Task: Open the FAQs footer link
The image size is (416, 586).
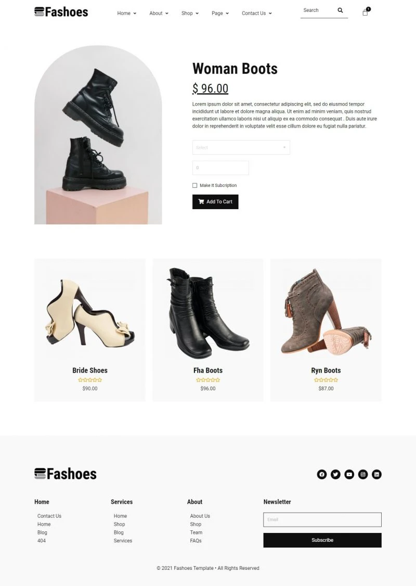Action: 196,540
